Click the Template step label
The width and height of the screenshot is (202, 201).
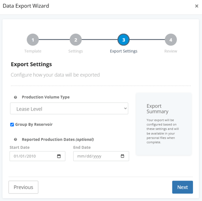33,51
